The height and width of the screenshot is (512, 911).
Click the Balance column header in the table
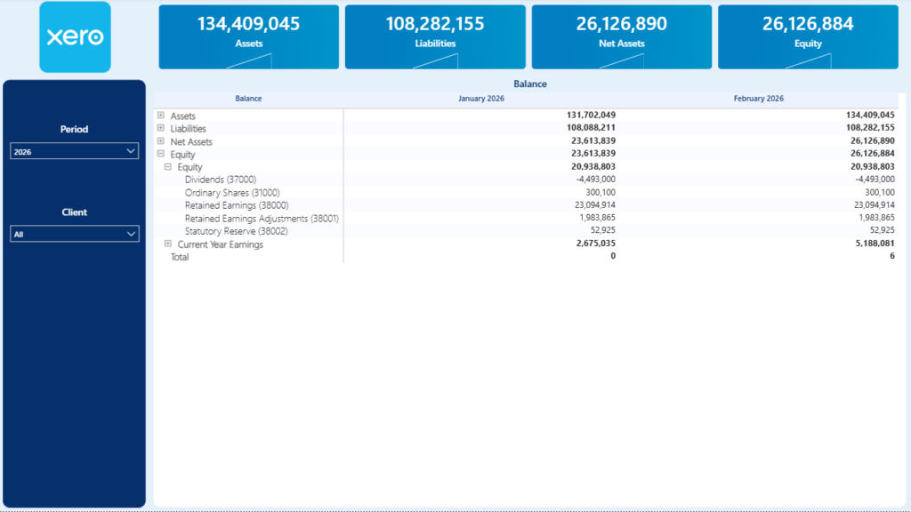point(248,99)
